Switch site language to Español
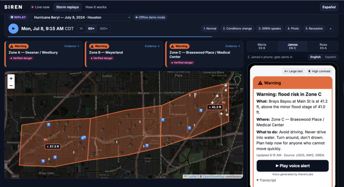 coord(329,7)
